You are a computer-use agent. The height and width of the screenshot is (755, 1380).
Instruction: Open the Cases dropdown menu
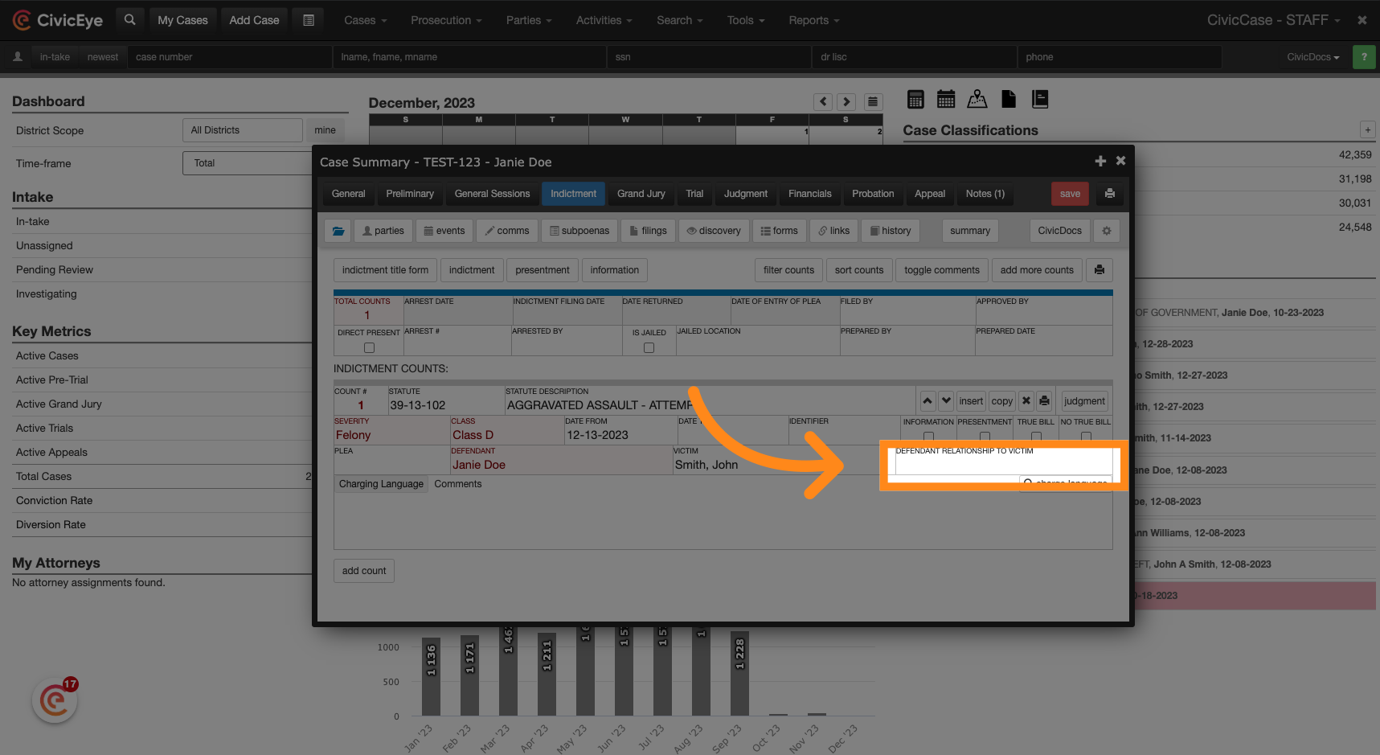pyautogui.click(x=366, y=20)
